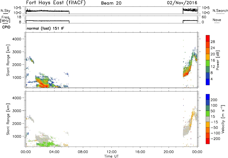
Task: Click the 'Time UT' axis label
Action: click(x=111, y=156)
